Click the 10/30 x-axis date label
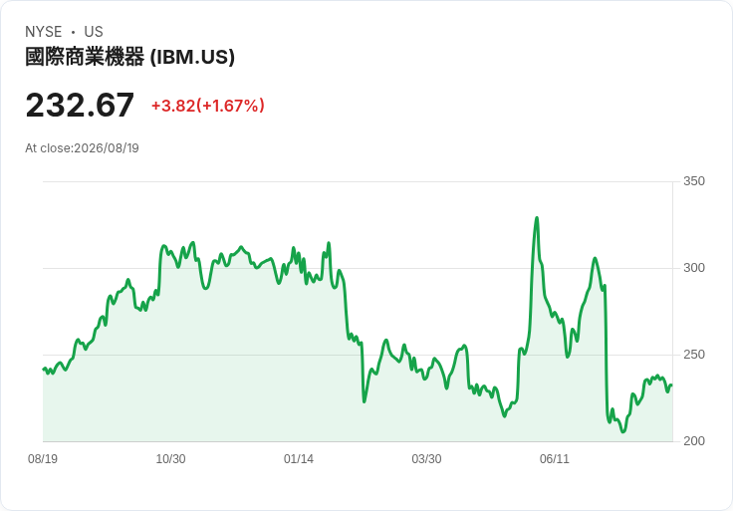This screenshot has width=733, height=511. click(x=170, y=459)
